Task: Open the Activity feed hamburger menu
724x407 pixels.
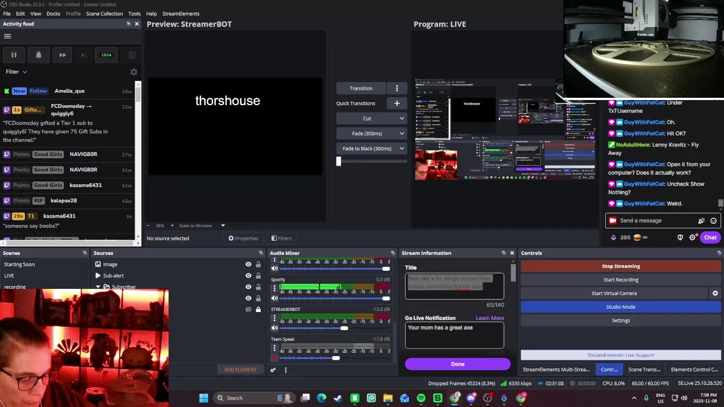Action: (7, 36)
